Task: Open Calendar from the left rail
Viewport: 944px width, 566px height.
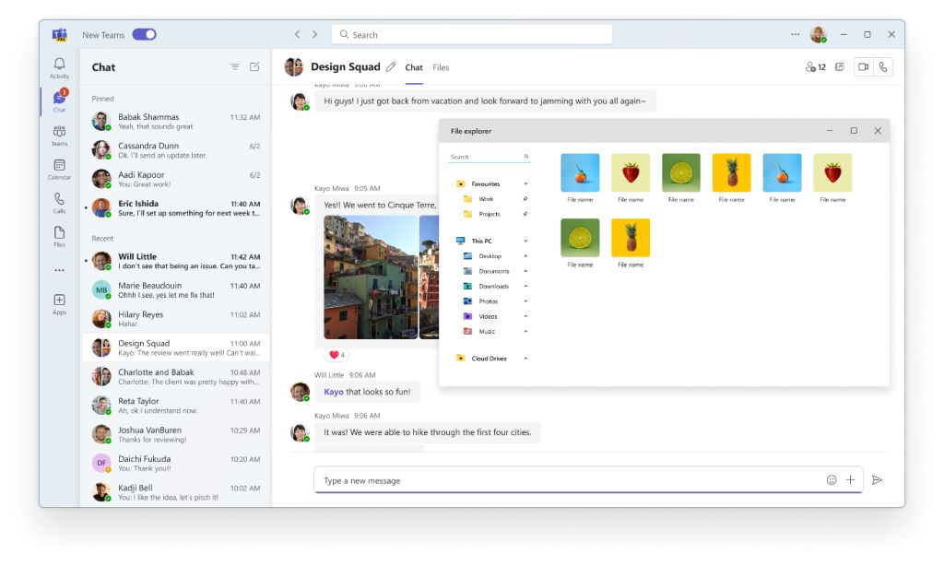Action: click(59, 169)
